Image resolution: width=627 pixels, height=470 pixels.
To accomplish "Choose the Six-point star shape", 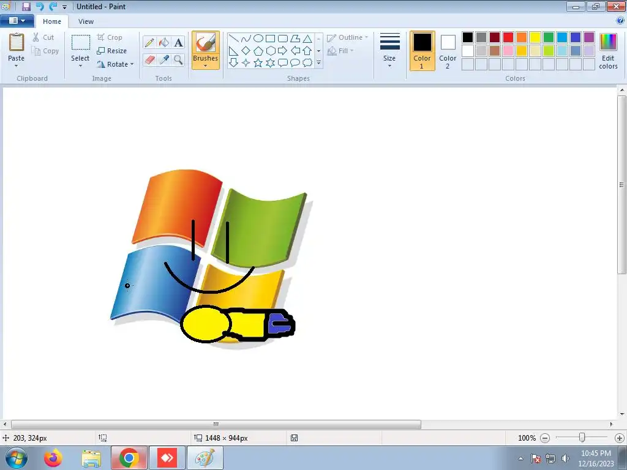I will click(270, 63).
